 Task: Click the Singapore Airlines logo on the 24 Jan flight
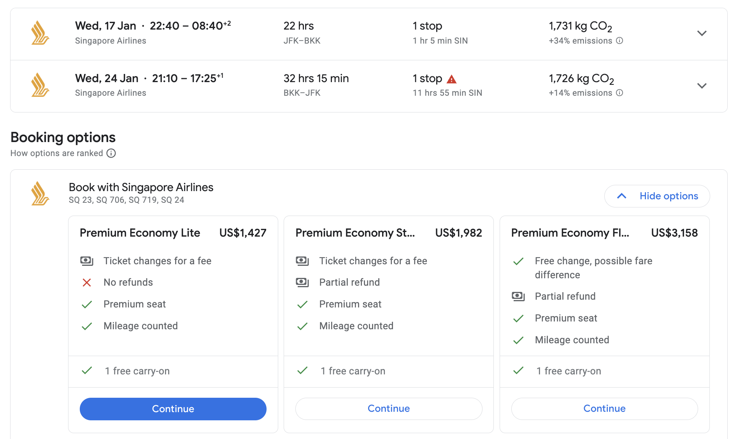tap(40, 85)
